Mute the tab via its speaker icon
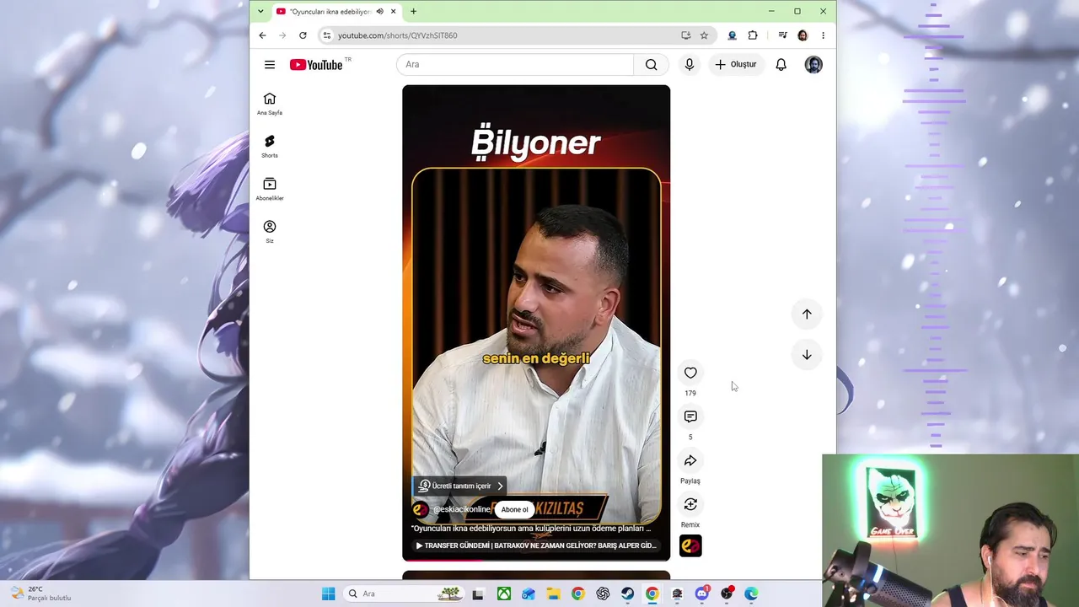The width and height of the screenshot is (1079, 607). tap(379, 12)
